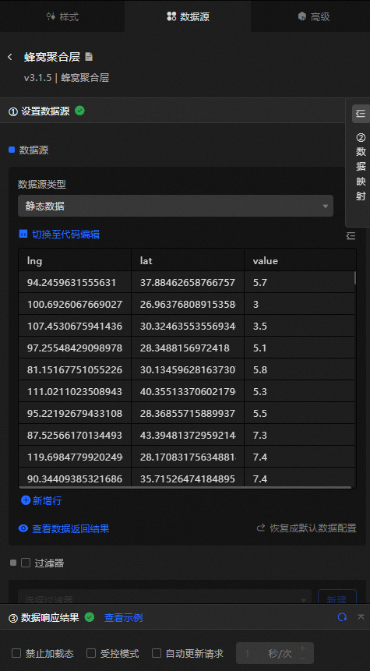Add a row with 新增行
Image resolution: width=370 pixels, height=671 pixels.
(47, 500)
